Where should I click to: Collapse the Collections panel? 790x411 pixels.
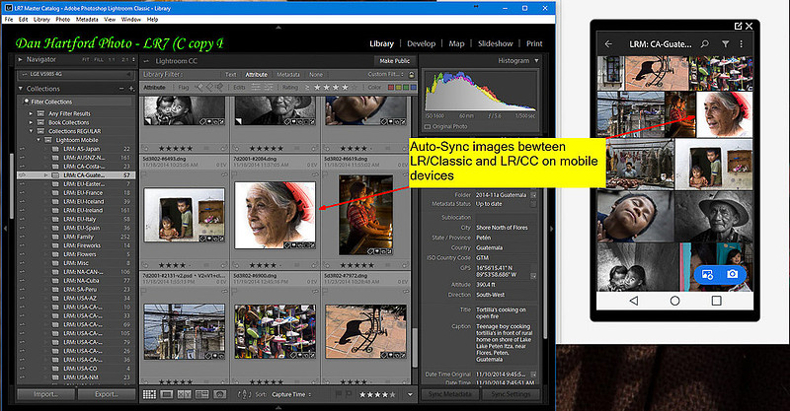click(x=21, y=89)
